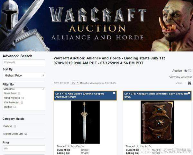
Task: Enable the Featured filter checkbox
Action: [15, 126]
